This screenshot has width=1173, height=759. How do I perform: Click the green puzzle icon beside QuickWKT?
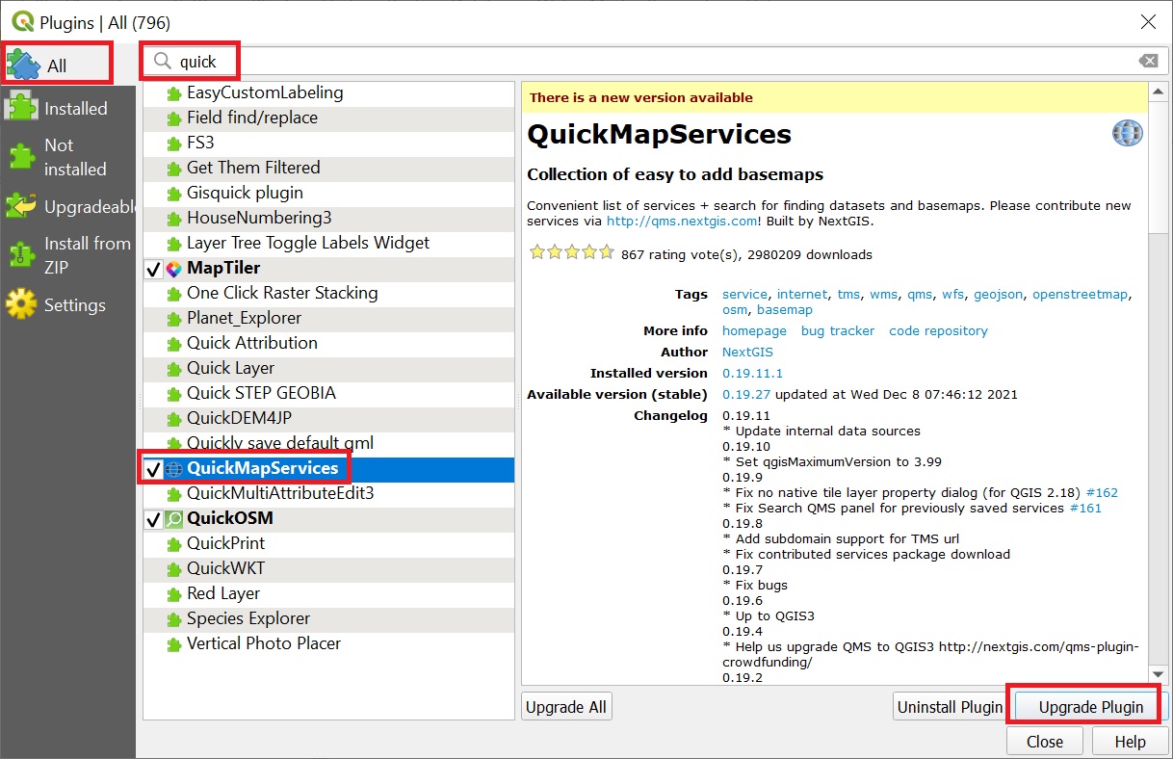point(174,569)
